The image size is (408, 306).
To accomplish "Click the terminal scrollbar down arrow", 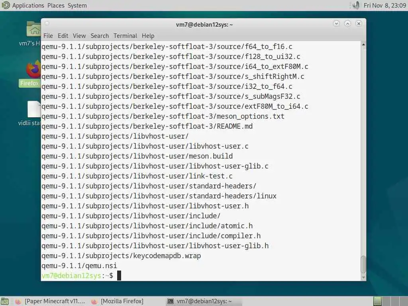I will tap(363, 277).
